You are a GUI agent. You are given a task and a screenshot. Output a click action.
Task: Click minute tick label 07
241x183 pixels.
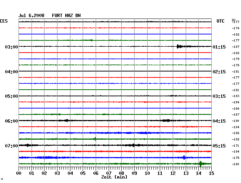(x=109, y=173)
